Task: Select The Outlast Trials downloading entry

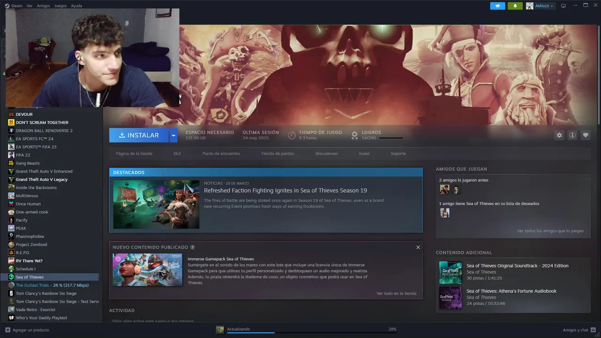Action: point(52,285)
